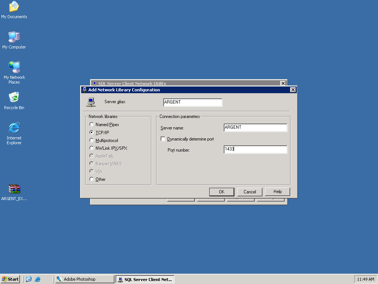Select NWLink IPX/SPX option
The height and width of the screenshot is (284, 378).
pyautogui.click(x=92, y=148)
